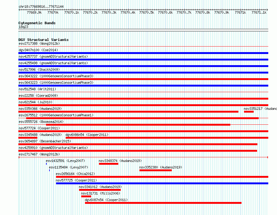Viewport: 277px width, 215px height.
Task: Click esv3654897 (Besenbacher2015) label
Action: [45, 141]
